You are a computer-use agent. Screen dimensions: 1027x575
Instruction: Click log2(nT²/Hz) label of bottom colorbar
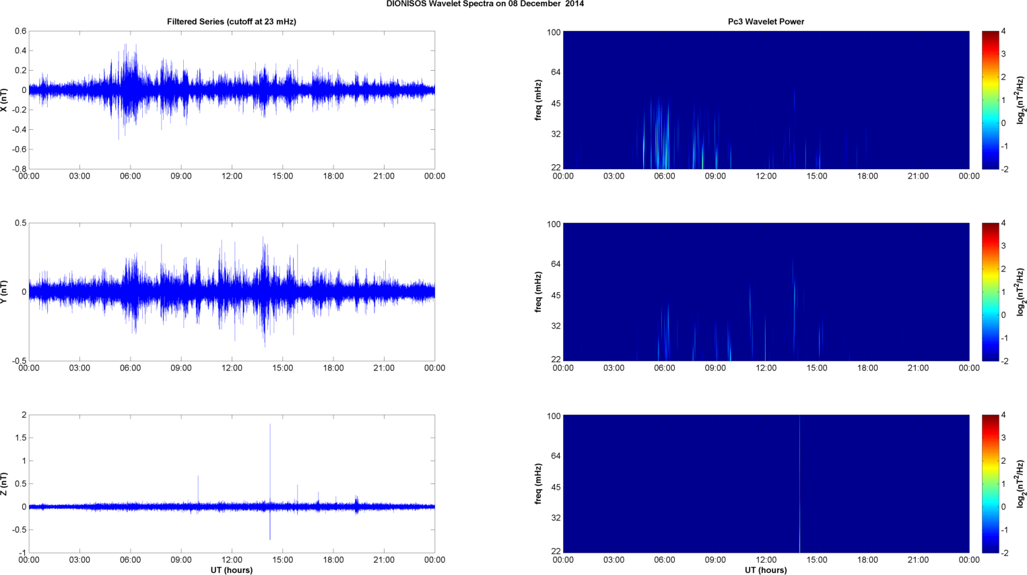(x=1021, y=484)
